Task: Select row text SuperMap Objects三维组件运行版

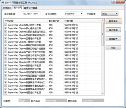Action: click(24, 42)
